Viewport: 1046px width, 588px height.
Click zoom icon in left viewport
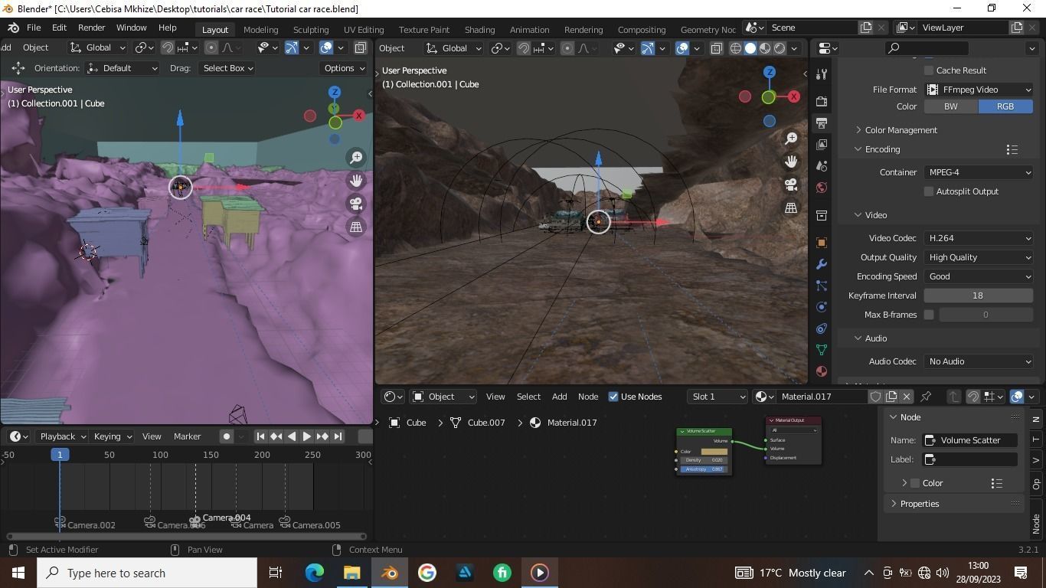pyautogui.click(x=356, y=158)
